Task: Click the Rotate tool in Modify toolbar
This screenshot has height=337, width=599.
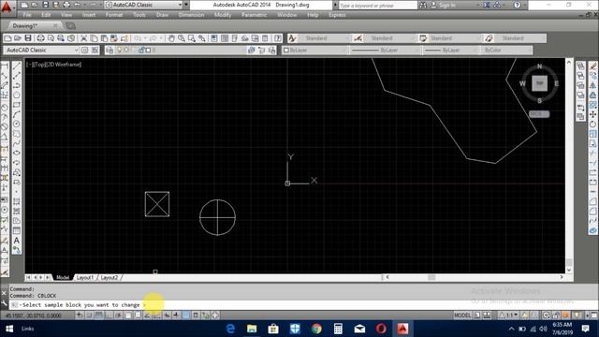Action: (x=592, y=124)
